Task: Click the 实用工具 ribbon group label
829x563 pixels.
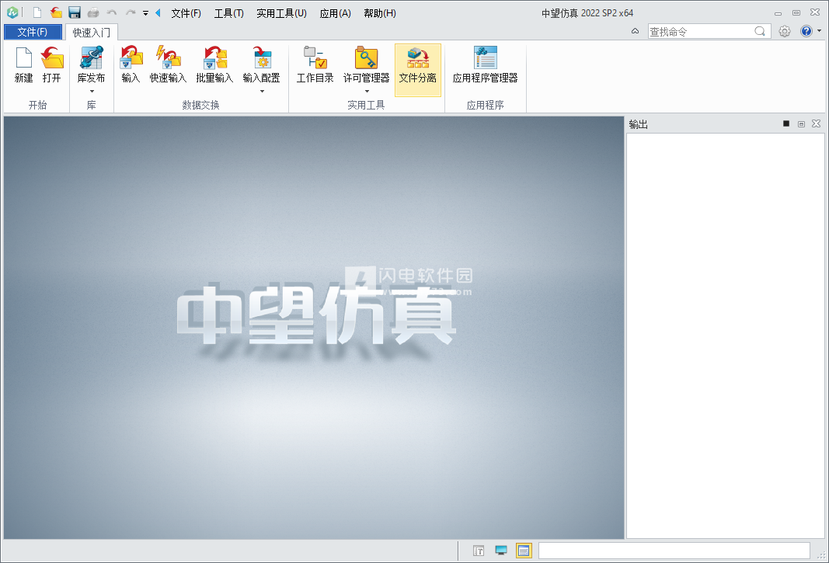Action: [x=367, y=105]
